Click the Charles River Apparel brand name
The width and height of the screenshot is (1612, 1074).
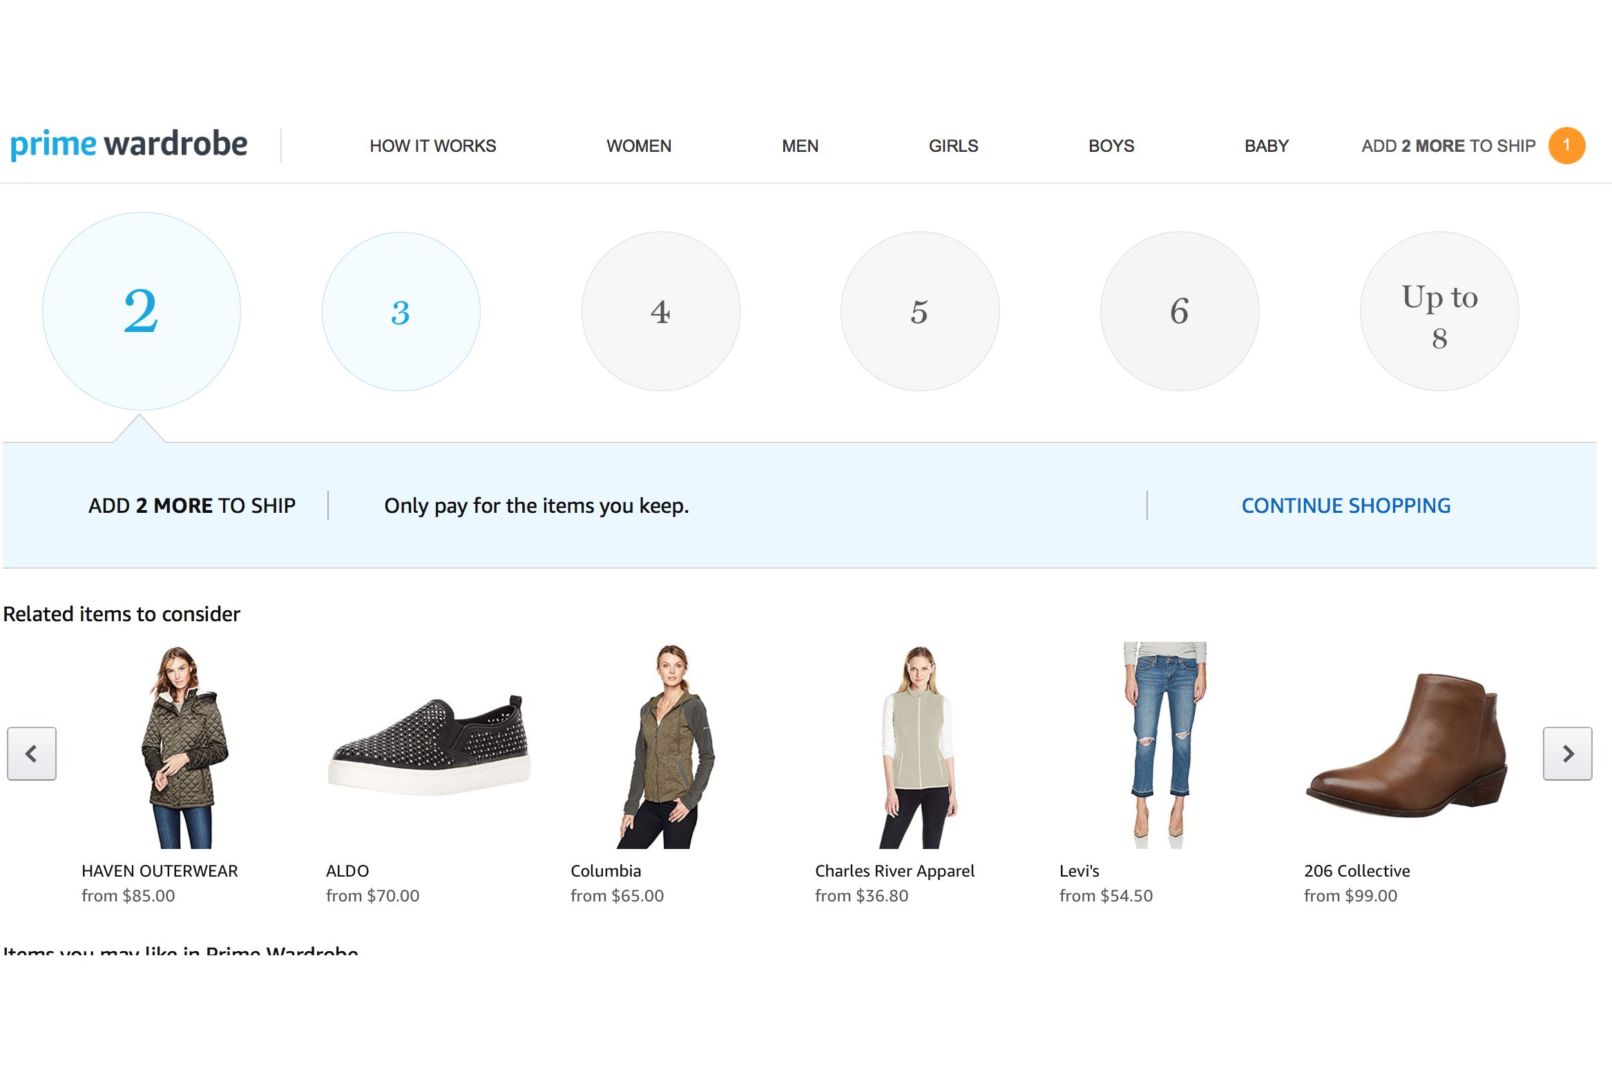pyautogui.click(x=894, y=871)
